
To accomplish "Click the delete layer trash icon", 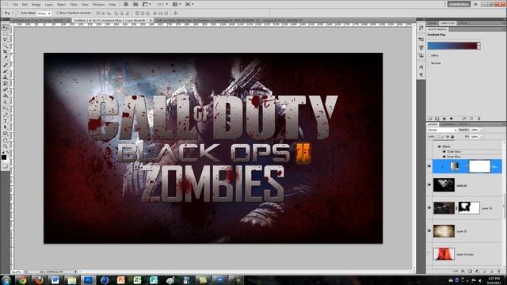I will coord(499,272).
